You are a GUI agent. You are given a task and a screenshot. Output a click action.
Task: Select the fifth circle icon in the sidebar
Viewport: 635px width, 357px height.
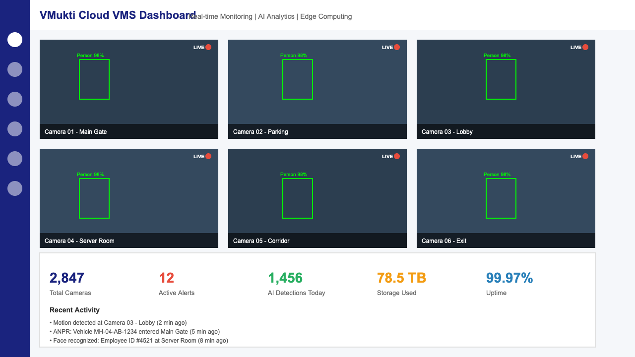pos(15,159)
